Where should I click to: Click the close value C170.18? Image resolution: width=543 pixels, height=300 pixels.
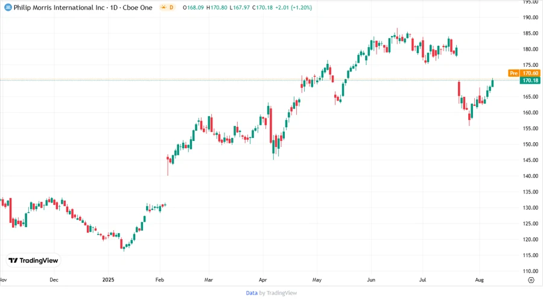click(x=262, y=7)
